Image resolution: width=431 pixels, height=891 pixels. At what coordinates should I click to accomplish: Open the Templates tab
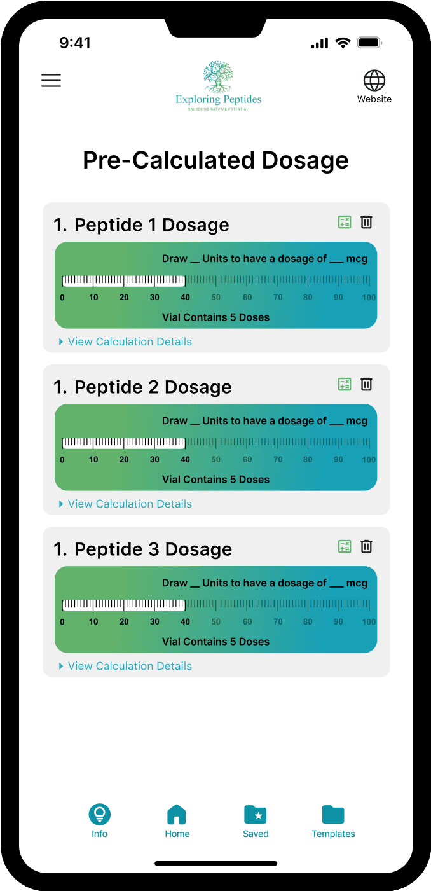333,821
